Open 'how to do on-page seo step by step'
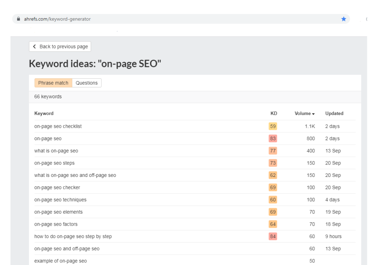The height and width of the screenshot is (265, 372). point(73,236)
